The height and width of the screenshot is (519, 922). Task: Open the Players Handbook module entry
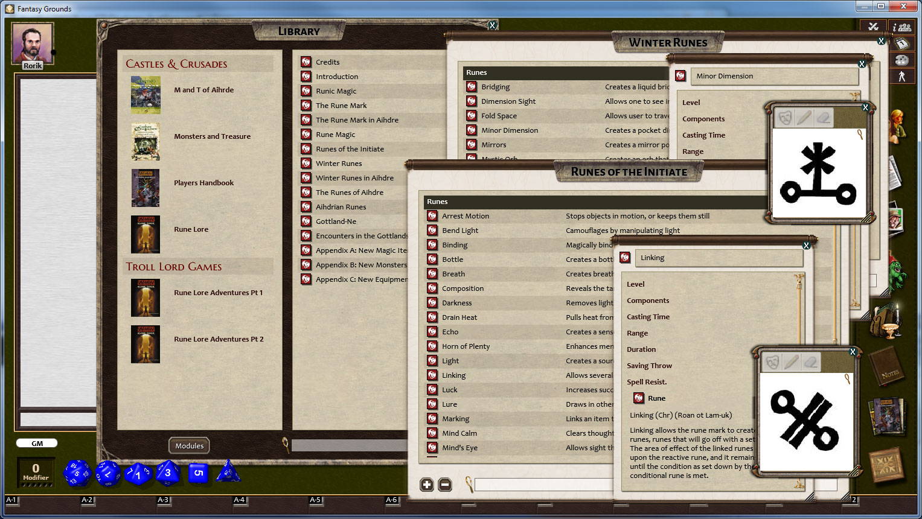pyautogui.click(x=203, y=182)
